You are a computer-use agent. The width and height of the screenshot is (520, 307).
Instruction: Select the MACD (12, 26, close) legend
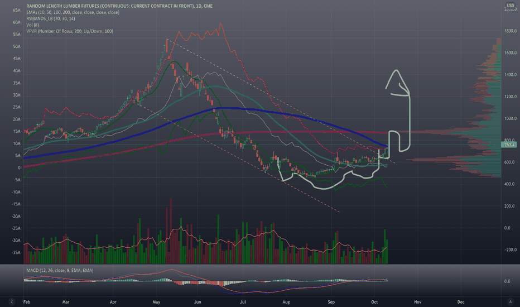pyautogui.click(x=60, y=271)
